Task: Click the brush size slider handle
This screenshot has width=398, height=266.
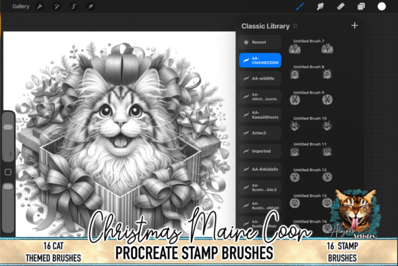Action: pos(8,127)
